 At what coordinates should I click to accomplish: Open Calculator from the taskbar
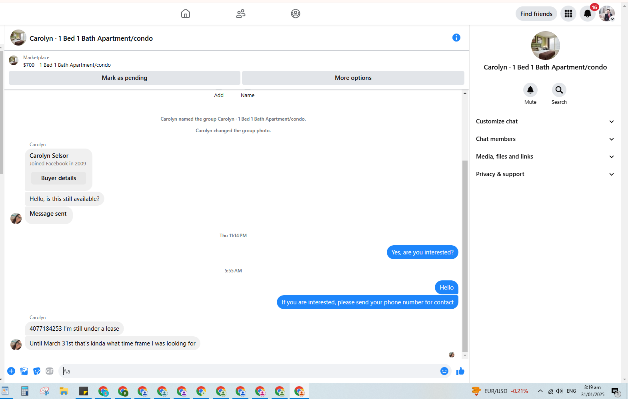click(25, 391)
